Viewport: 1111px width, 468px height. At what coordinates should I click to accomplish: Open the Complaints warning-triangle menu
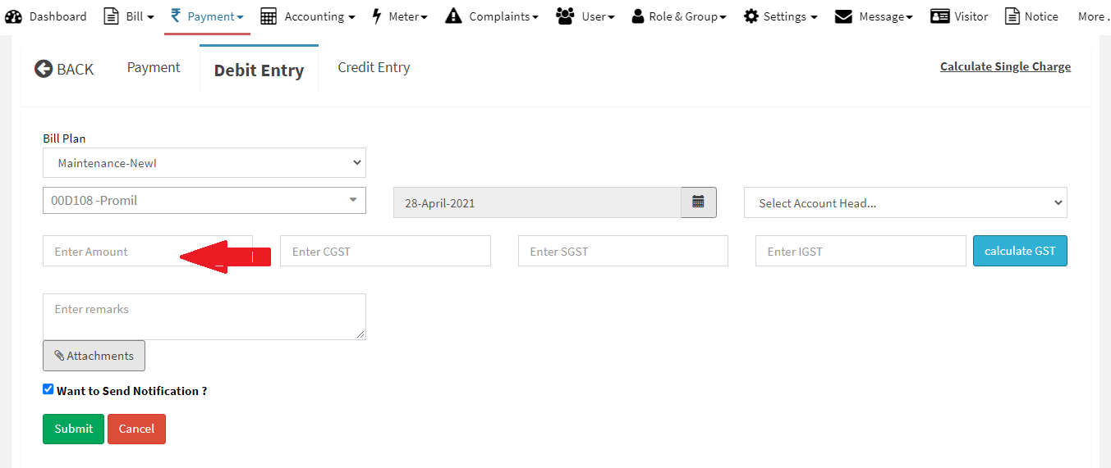click(x=453, y=16)
